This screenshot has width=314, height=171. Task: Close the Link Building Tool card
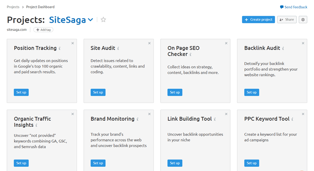pyautogui.click(x=226, y=114)
